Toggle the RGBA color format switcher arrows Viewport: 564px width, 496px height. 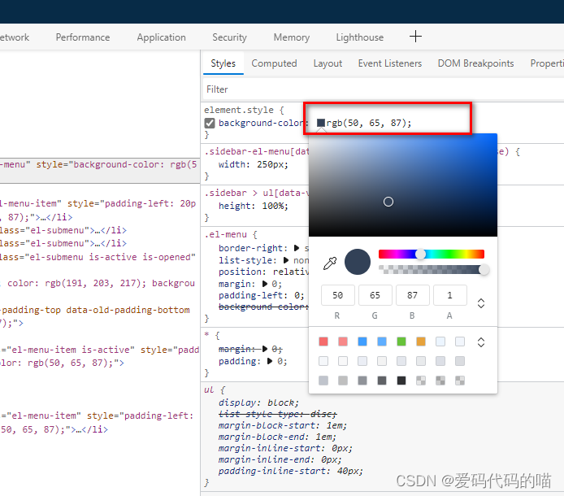(x=481, y=303)
